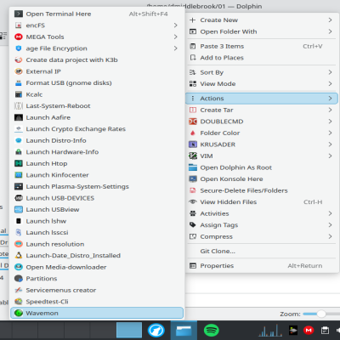Open Spotify from the taskbar
This screenshot has width=340, height=340.
212,330
